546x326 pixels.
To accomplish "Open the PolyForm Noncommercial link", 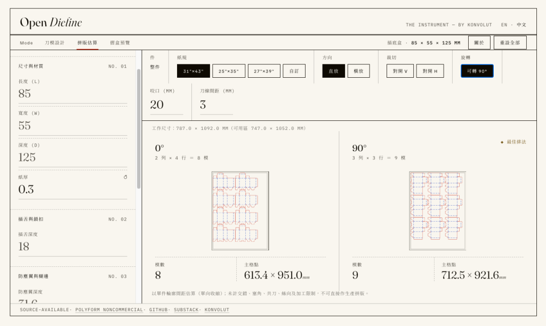I will (x=109, y=309).
